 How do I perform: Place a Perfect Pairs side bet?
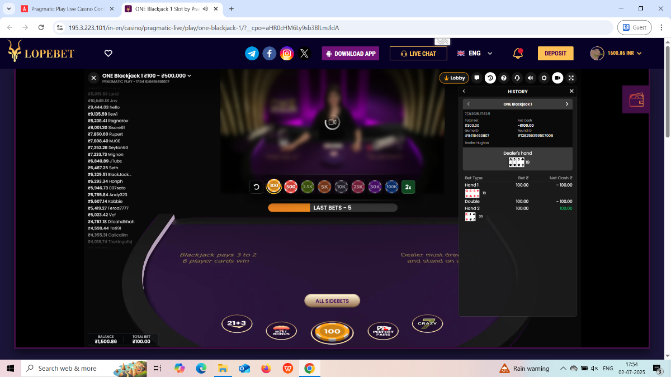tap(383, 331)
